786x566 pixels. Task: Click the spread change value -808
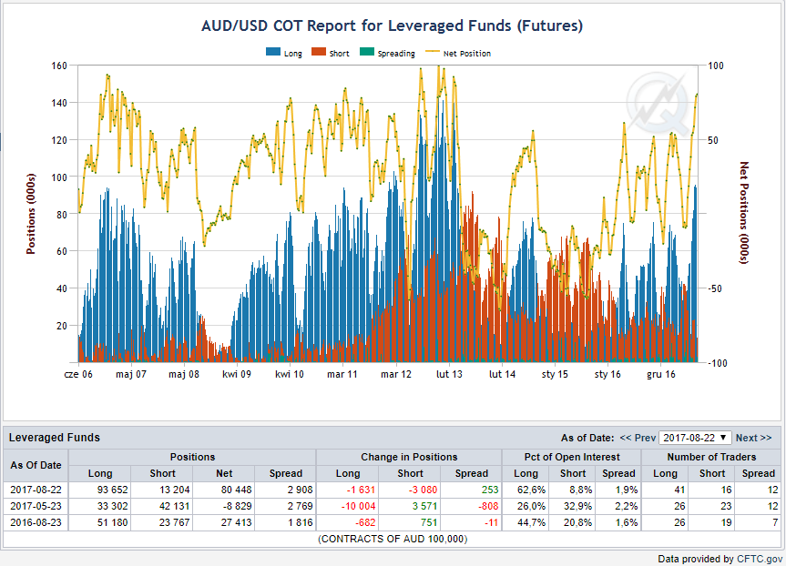click(x=488, y=506)
